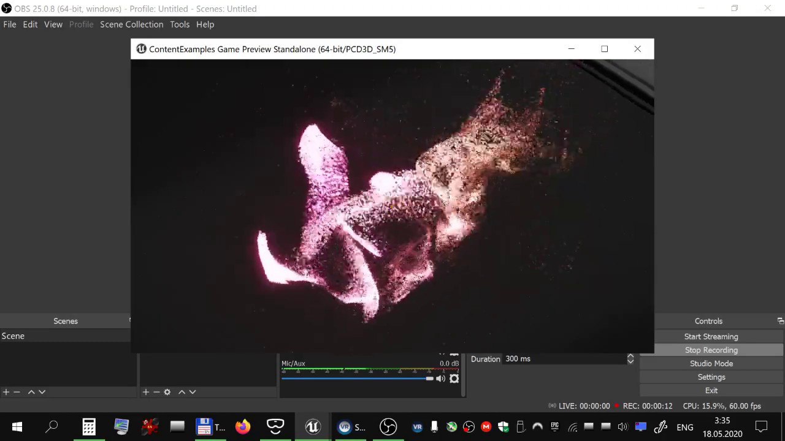
Task: Open Calculator from taskbar
Action: tap(89, 427)
